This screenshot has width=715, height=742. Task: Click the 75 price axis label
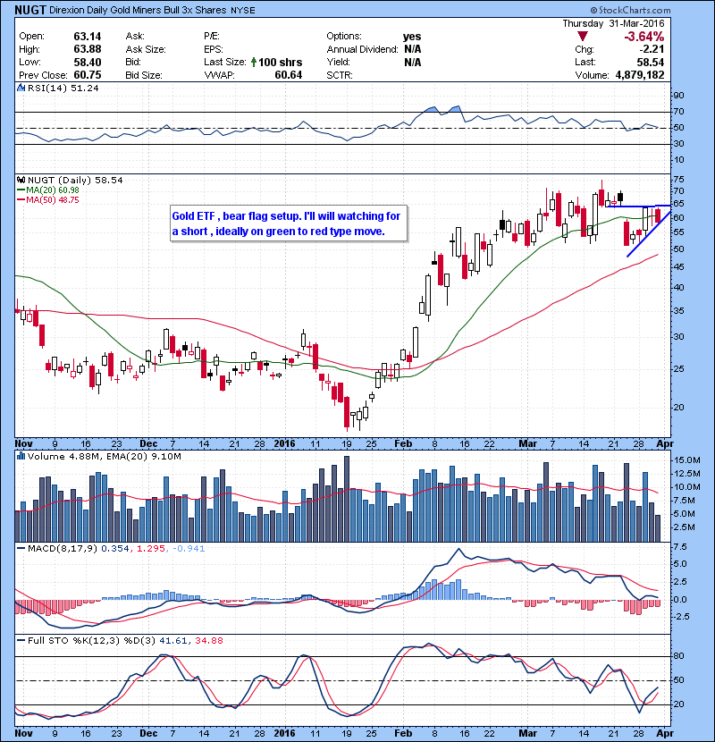pos(678,180)
